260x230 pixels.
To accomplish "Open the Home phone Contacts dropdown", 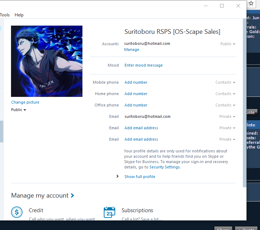I will (225, 94).
